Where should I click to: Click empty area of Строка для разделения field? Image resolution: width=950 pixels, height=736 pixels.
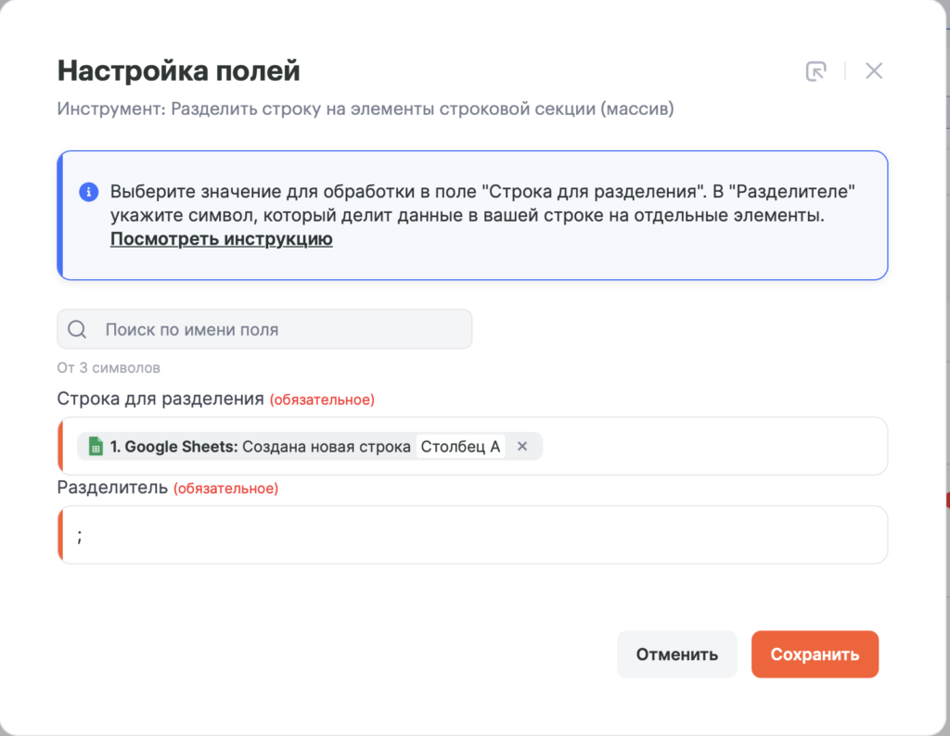tap(715, 446)
